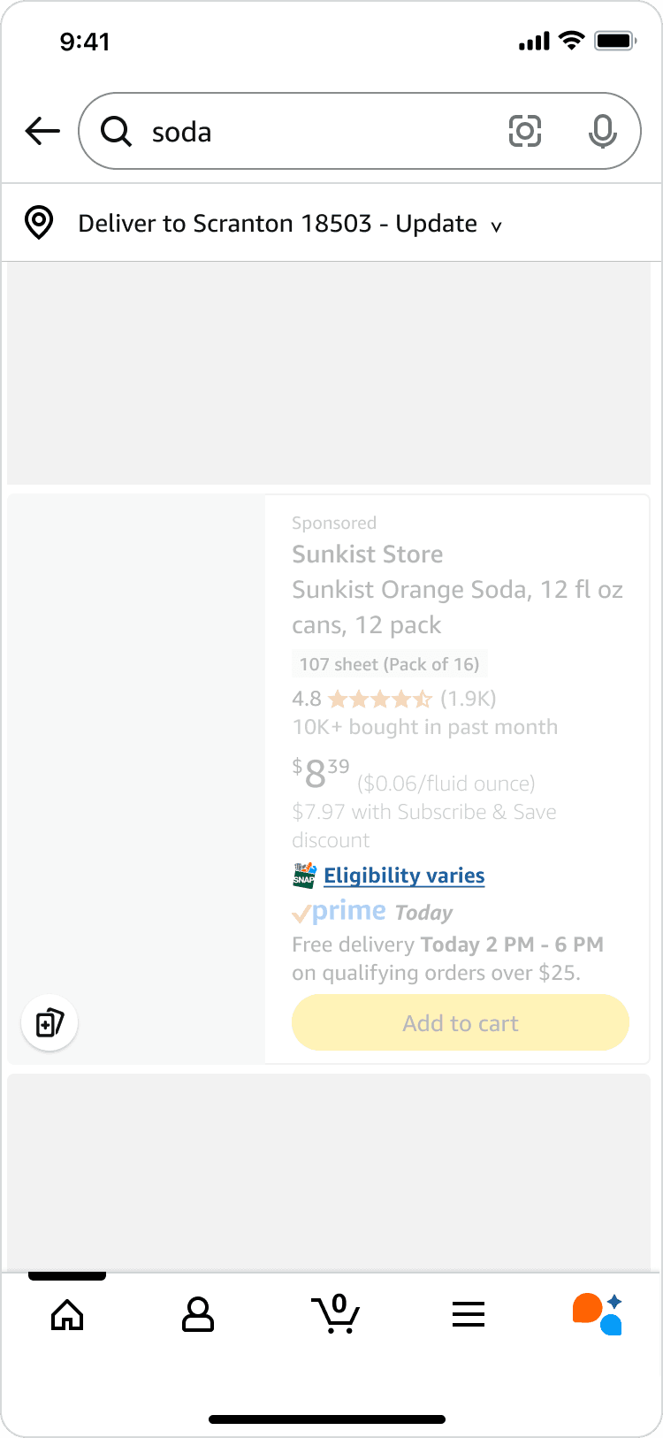
Task: Click the magnifying glass search icon
Action: tap(116, 132)
